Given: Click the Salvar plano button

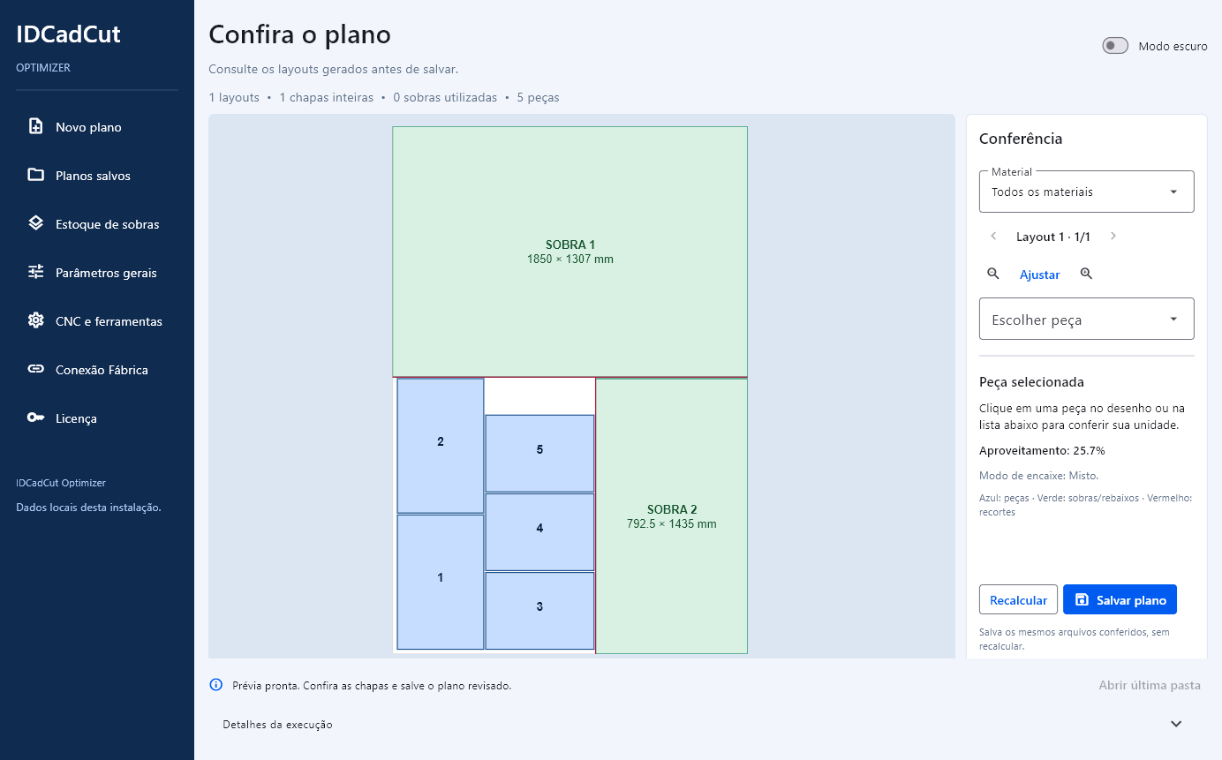Looking at the screenshot, I should tap(1120, 599).
